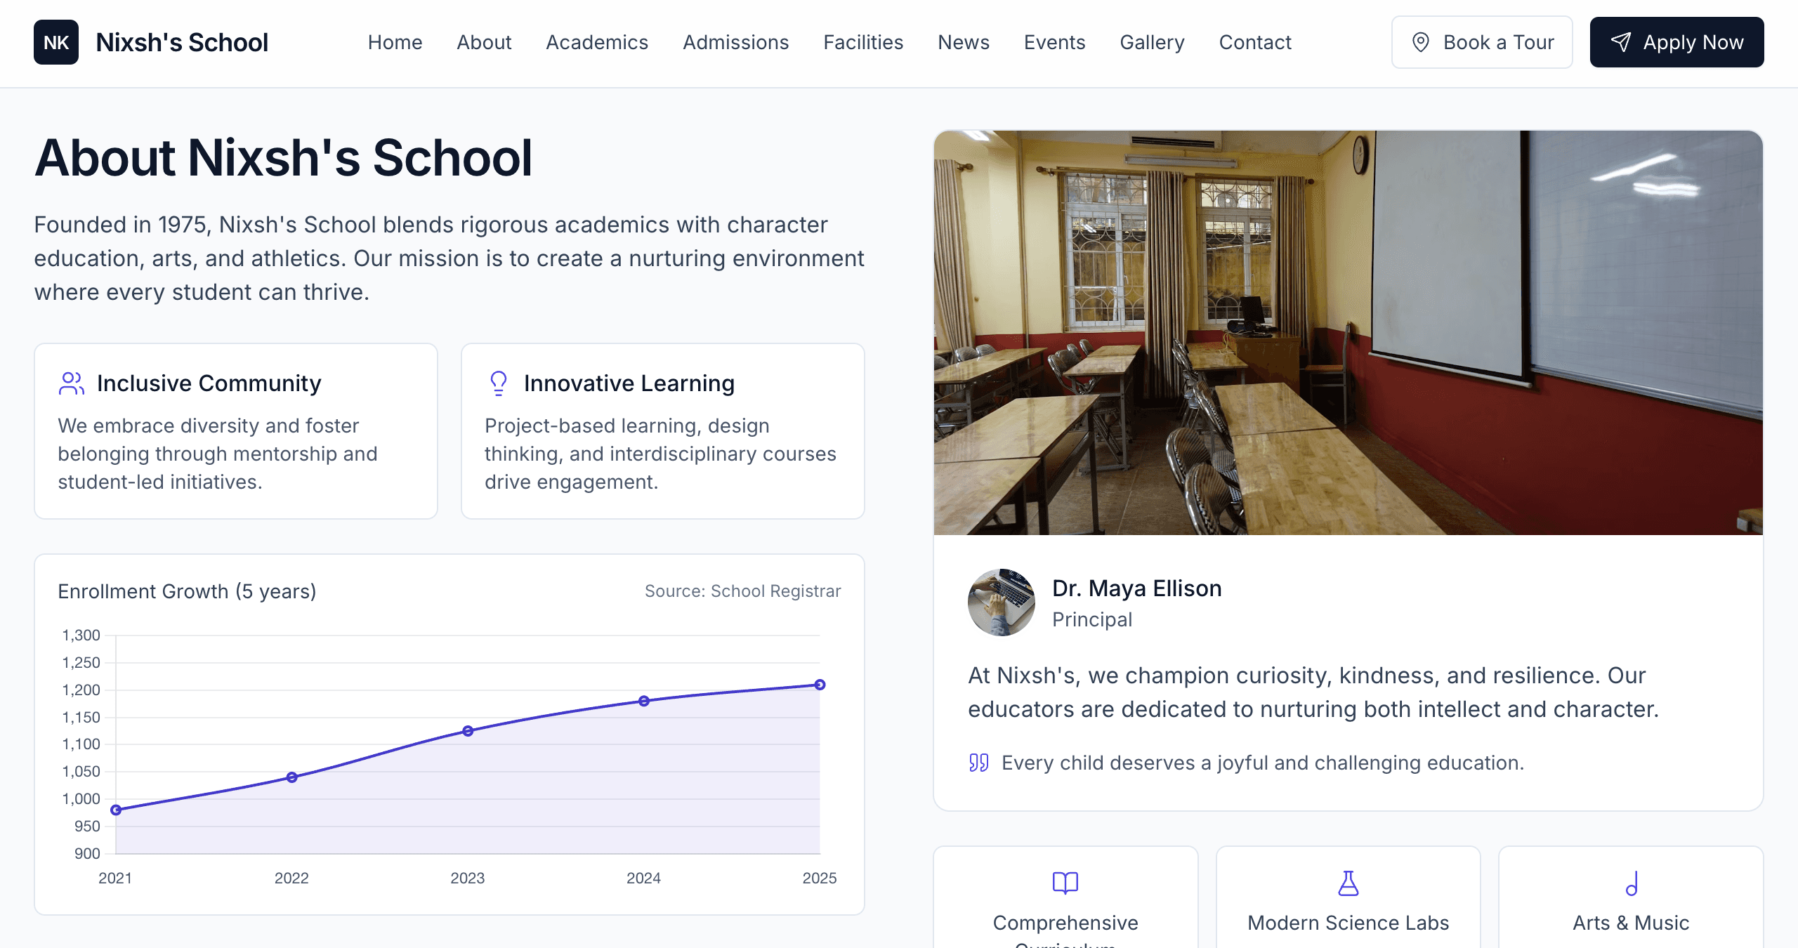Click the Inclusive Community people icon
The image size is (1798, 948).
tap(71, 383)
